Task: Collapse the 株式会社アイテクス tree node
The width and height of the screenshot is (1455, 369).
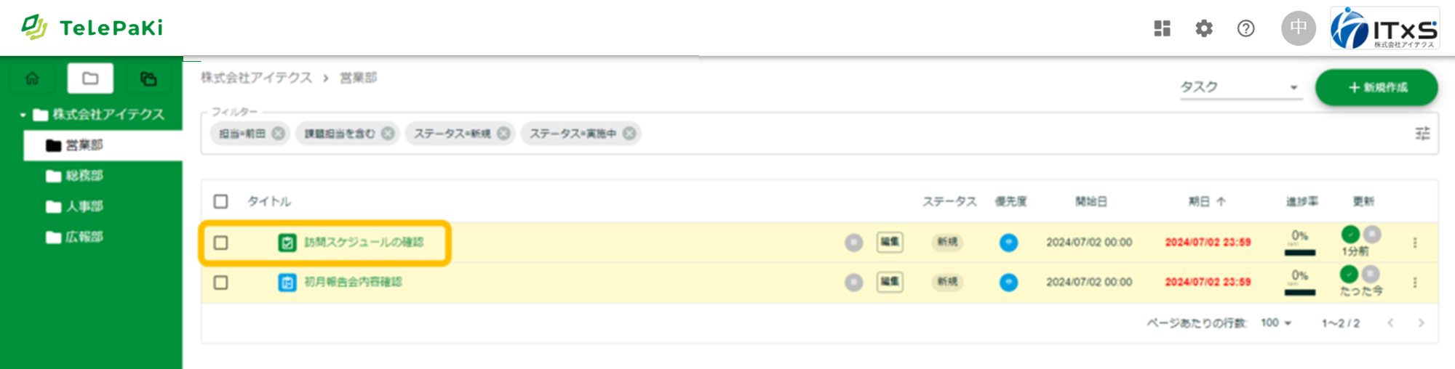Action: point(23,115)
